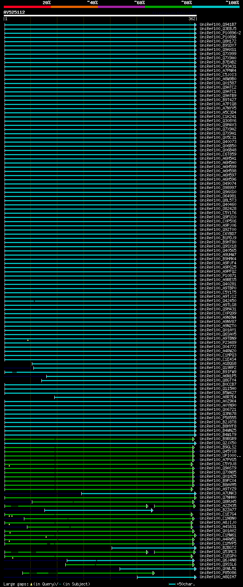The height and width of the screenshot is (587, 243).
Task: Click the short green P85086 alignment bar
Action: (x=88, y=573)
